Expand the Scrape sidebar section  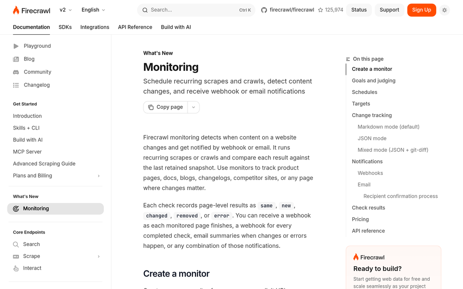point(99,257)
